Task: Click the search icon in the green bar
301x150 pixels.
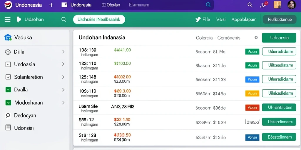Action: [x=64, y=19]
